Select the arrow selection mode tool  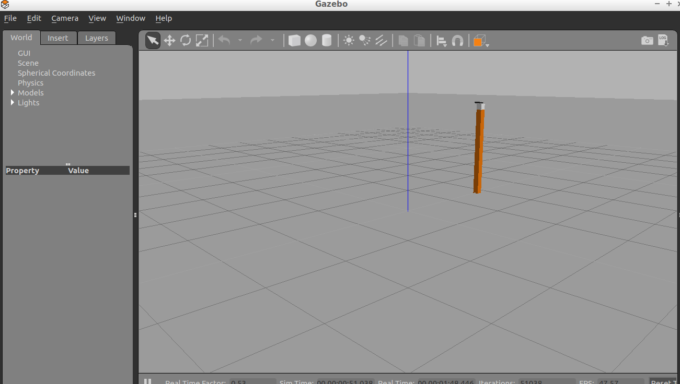[x=153, y=41]
